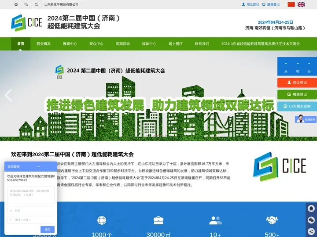Click the green 展商登记 side button
The width and height of the screenshot is (317, 237).
[297, 94]
